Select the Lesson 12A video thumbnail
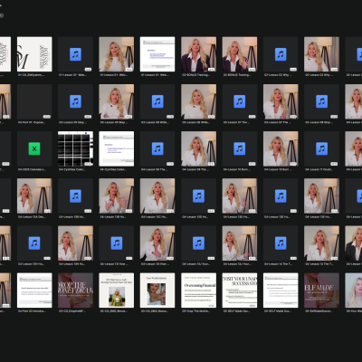 point(34,195)
